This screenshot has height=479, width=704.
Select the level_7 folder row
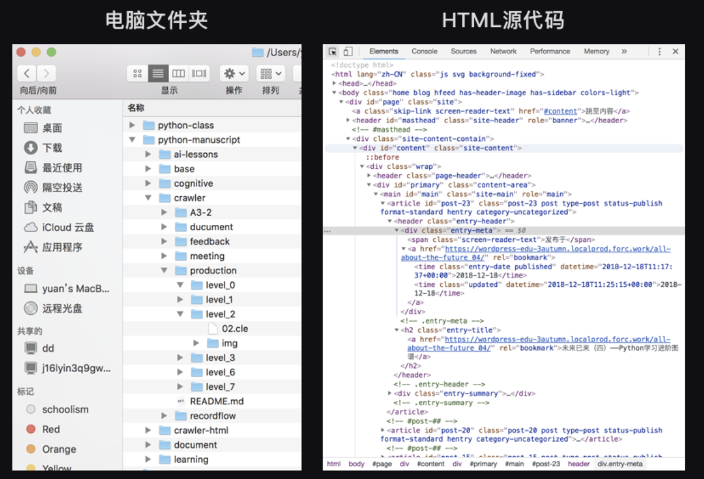point(212,387)
